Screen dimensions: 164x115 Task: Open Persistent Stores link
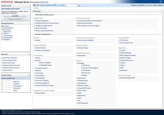tap(83, 81)
